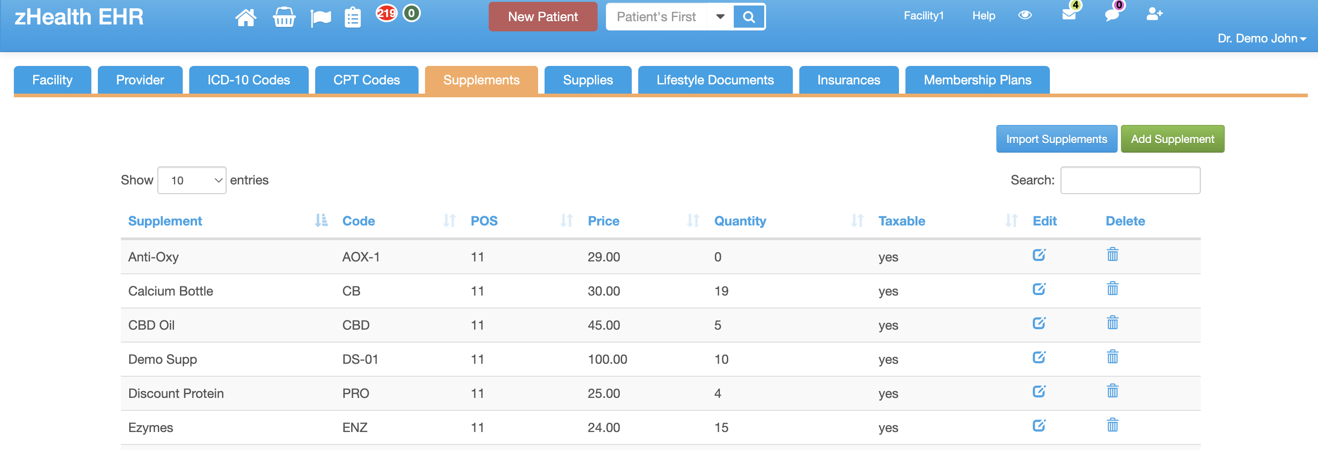Open the ICD-10 Codes tab
Image resolution: width=1318 pixels, height=450 pixels.
tap(249, 80)
